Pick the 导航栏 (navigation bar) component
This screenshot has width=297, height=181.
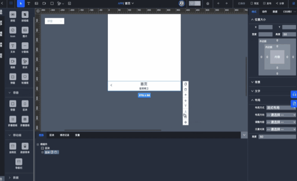19,163
